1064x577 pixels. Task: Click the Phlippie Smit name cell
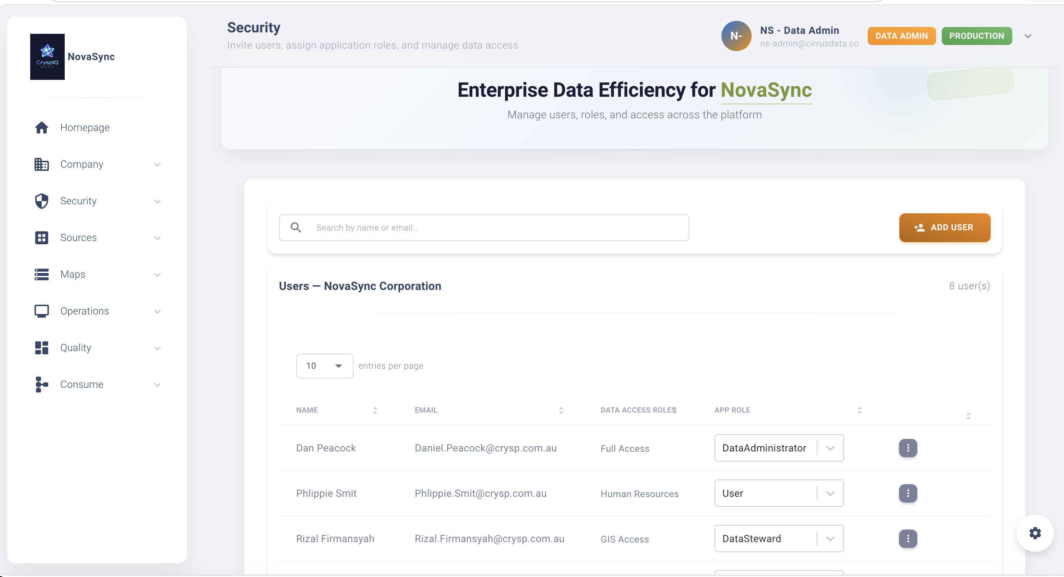pyautogui.click(x=326, y=494)
